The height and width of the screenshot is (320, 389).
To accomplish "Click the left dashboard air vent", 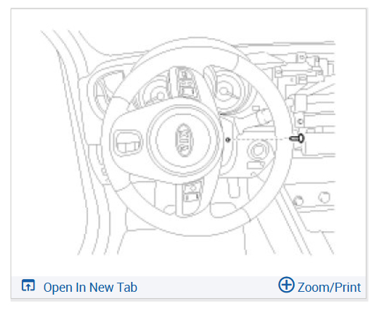I will (104, 92).
